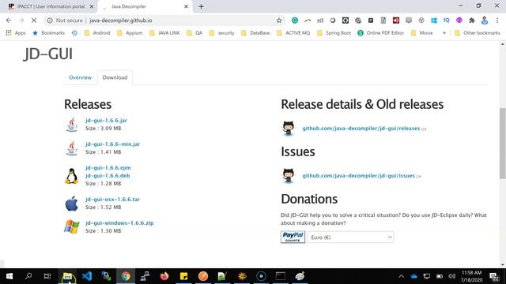Click the Apple logo icon for the OSX release
Viewport: 506px width, 284px height.
click(71, 204)
